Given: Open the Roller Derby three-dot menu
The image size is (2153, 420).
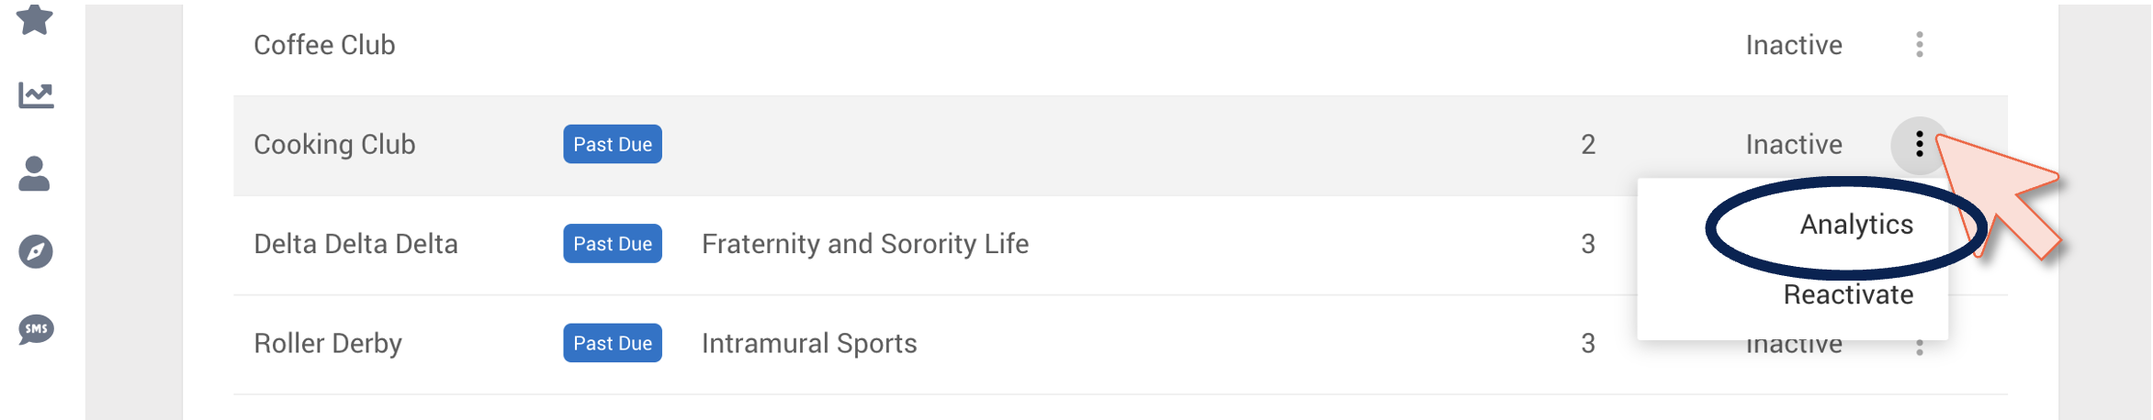Looking at the screenshot, I should [x=1920, y=348].
